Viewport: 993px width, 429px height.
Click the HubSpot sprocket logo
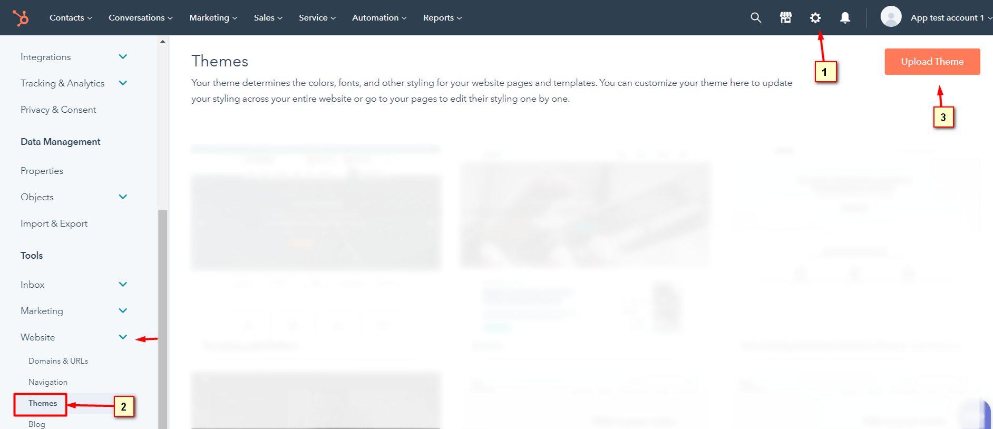click(x=21, y=18)
